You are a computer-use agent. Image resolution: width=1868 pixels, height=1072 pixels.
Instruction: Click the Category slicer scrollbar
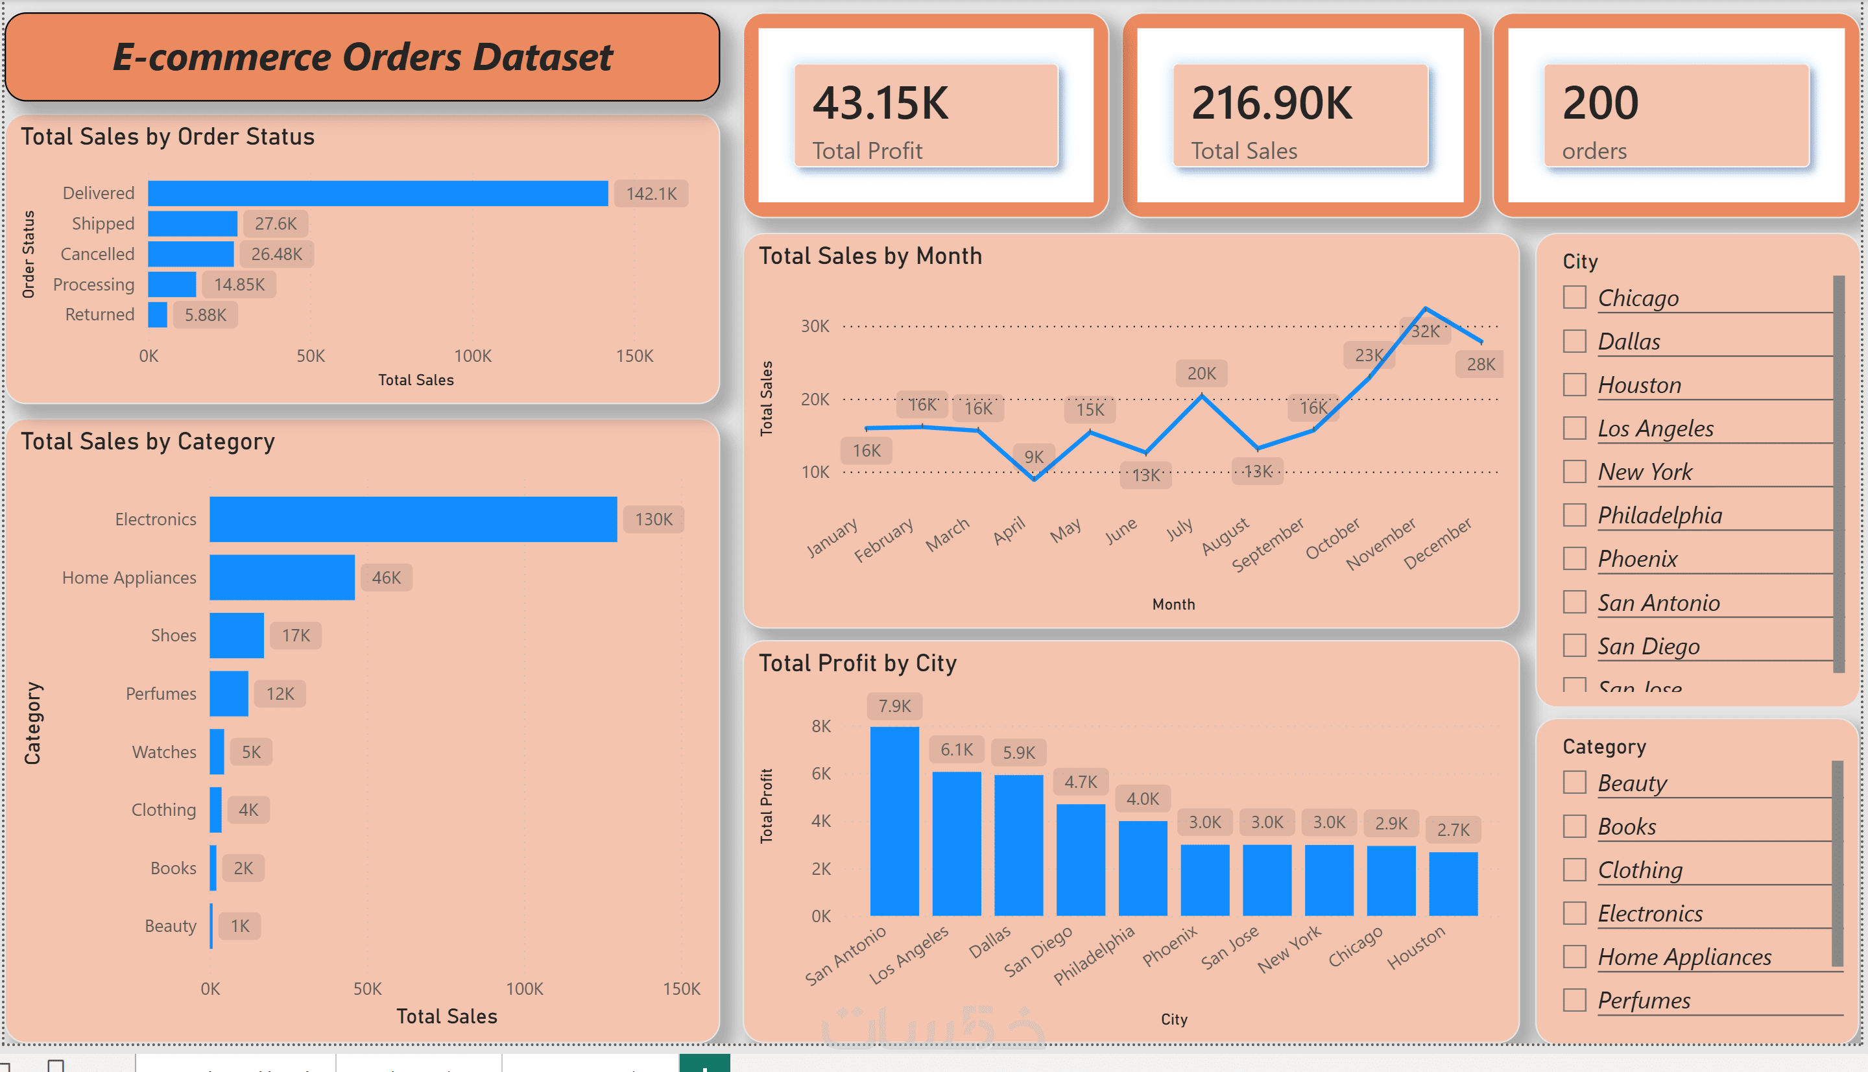(1836, 863)
